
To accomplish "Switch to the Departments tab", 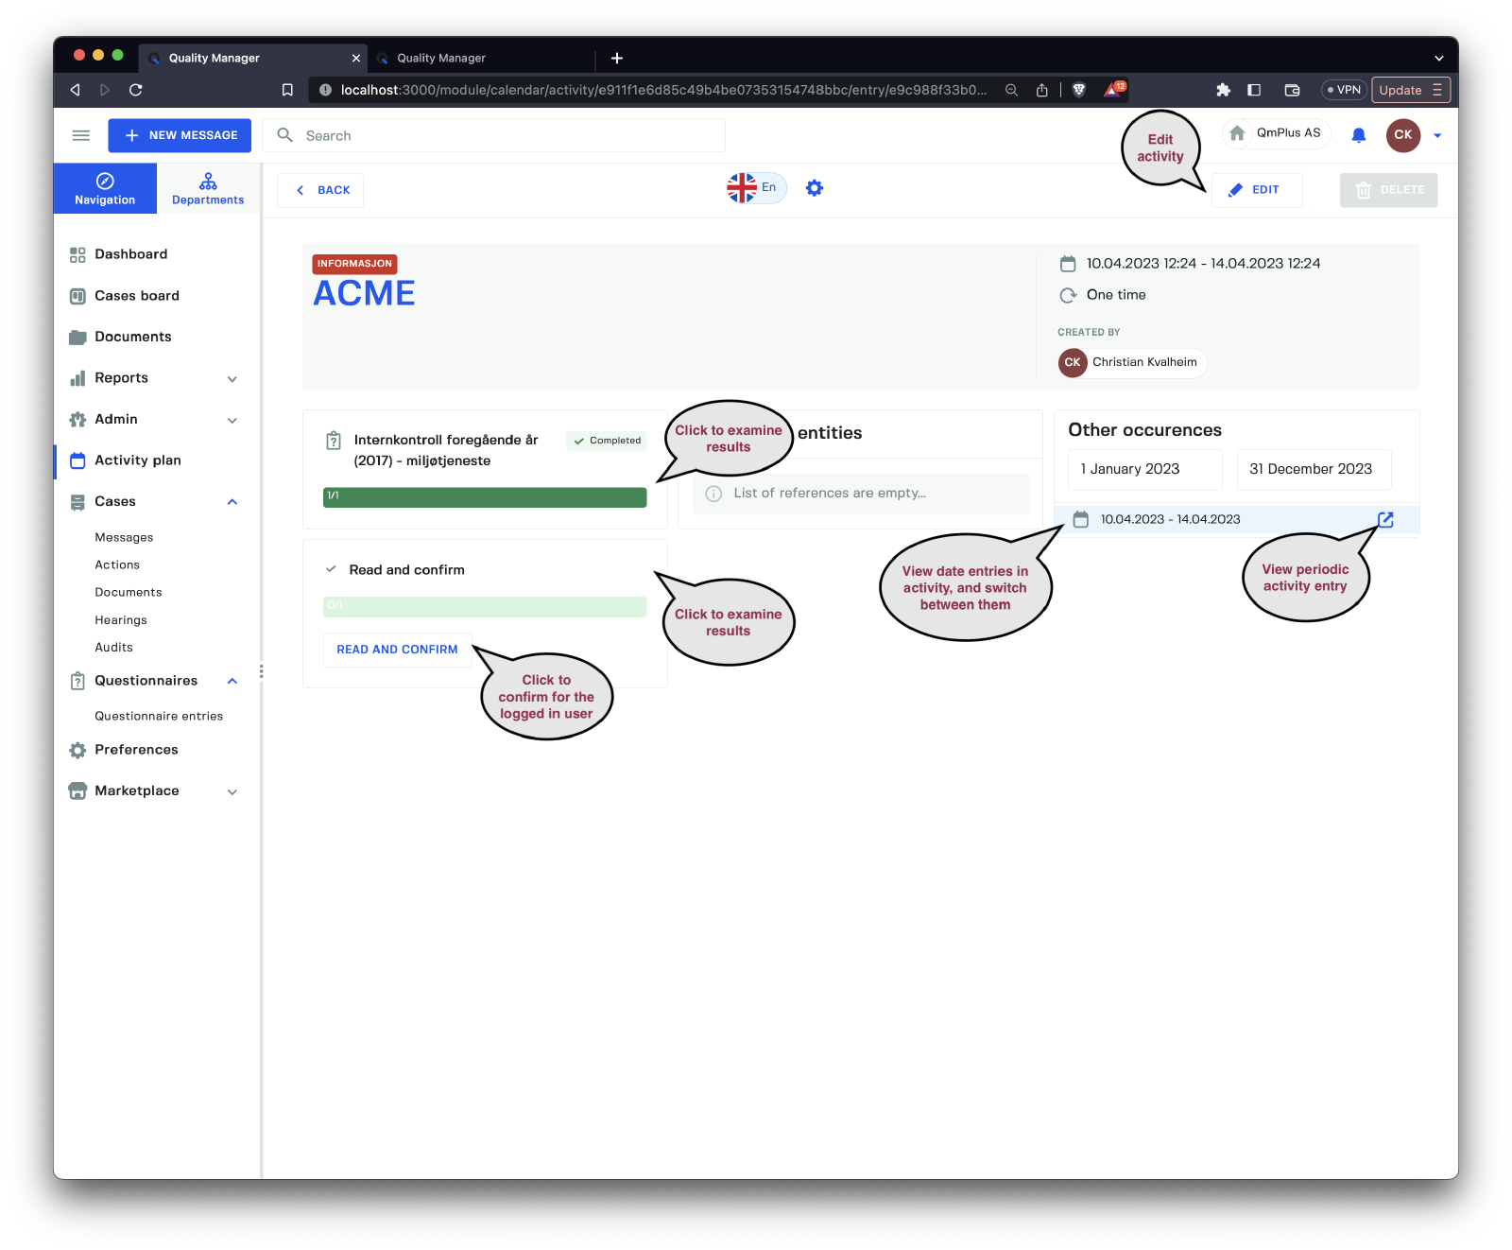I will [208, 188].
